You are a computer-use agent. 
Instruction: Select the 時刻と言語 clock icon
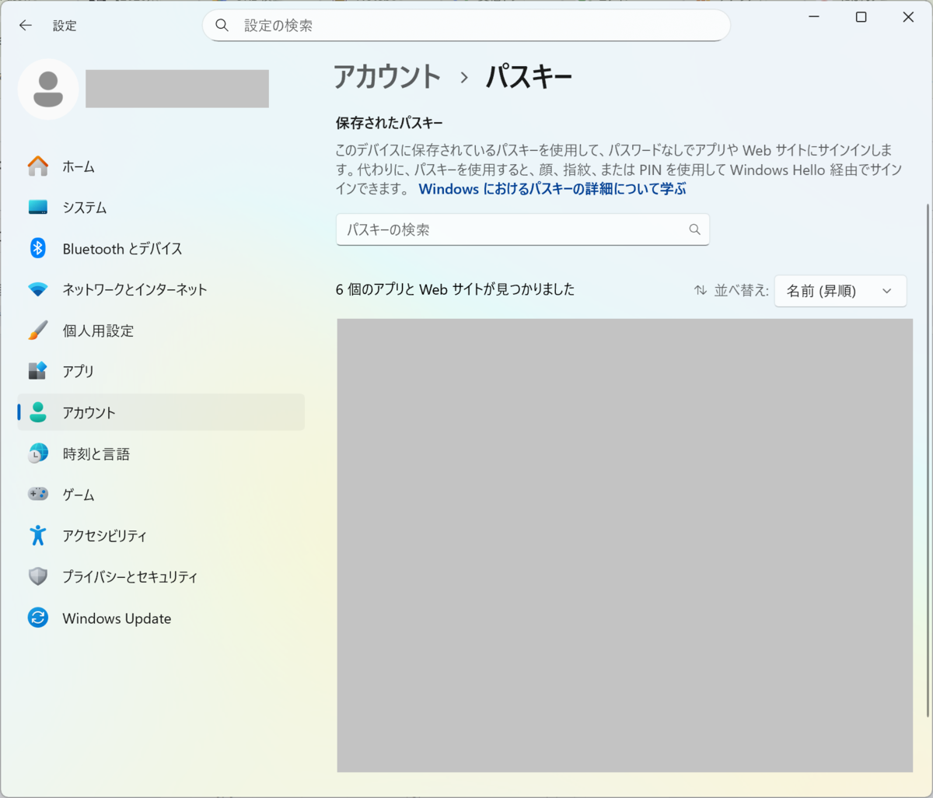coord(37,453)
